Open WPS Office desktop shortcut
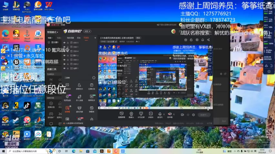 pos(49,6)
